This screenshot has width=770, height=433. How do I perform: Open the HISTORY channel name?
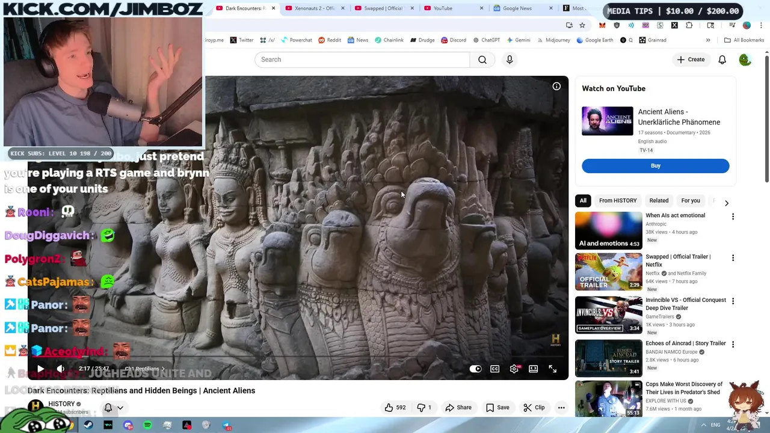[61, 404]
